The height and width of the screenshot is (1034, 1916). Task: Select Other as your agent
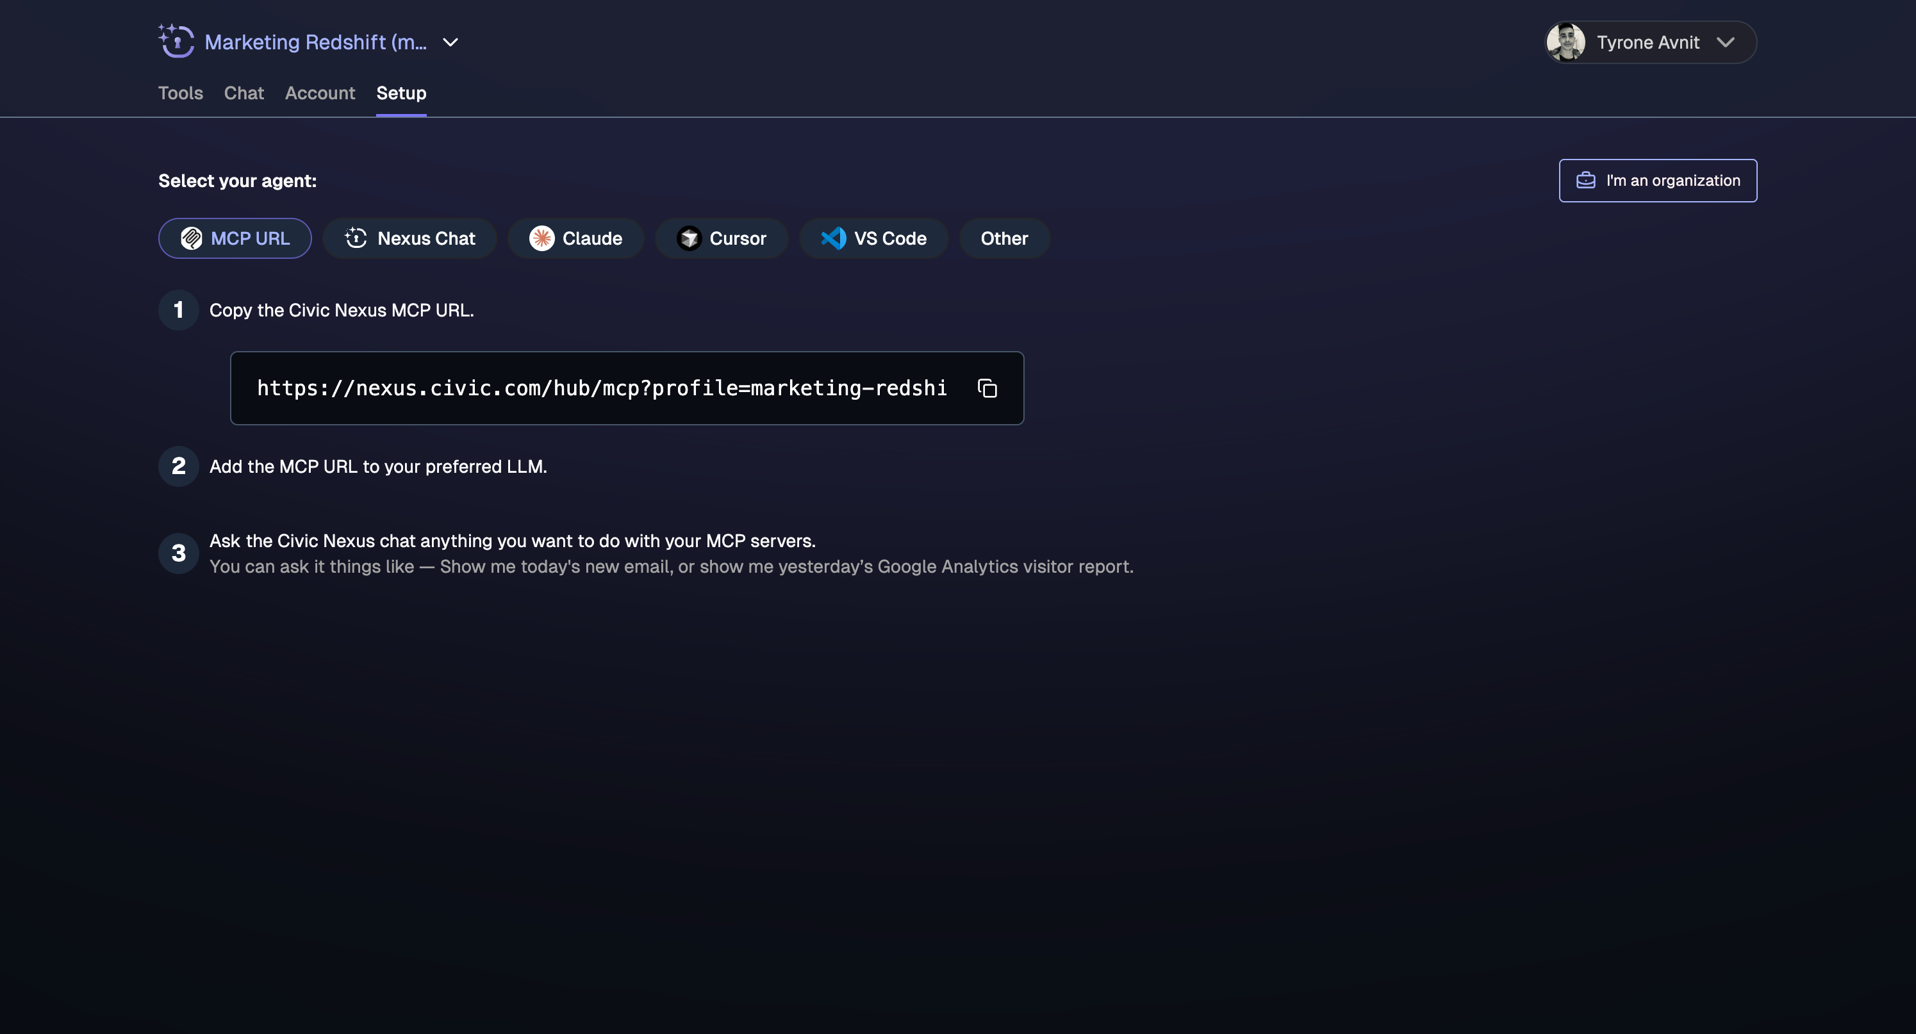tap(1004, 238)
